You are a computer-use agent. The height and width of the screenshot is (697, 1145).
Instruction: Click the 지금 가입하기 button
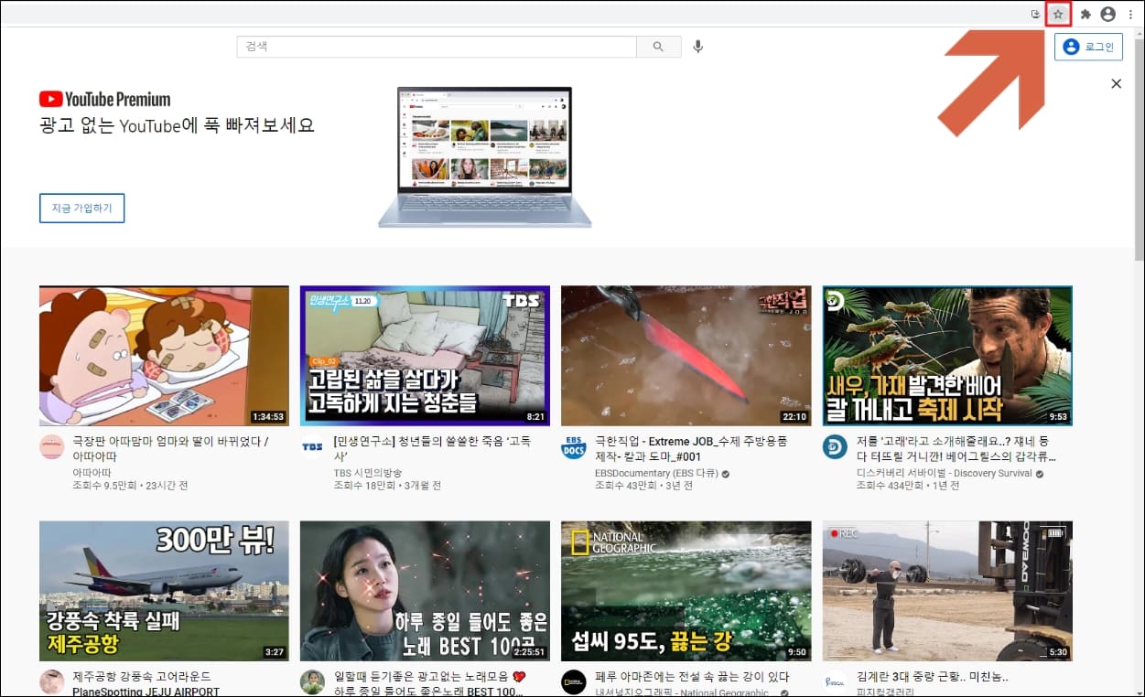(81, 208)
